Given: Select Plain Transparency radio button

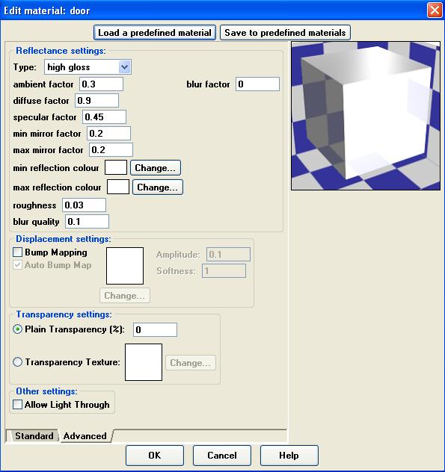Looking at the screenshot, I should click(x=17, y=329).
